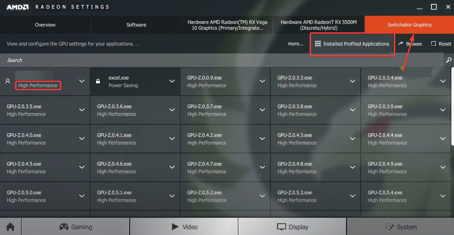
Task: Expand the GPU-Z.0.0.9.exe dropdown
Action: point(262,81)
